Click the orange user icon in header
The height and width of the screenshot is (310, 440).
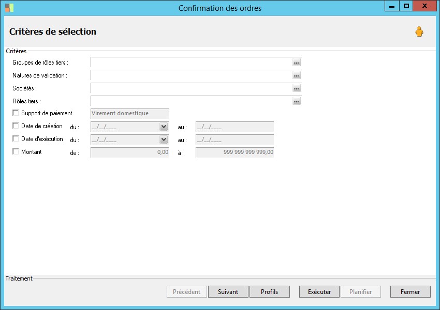coord(419,32)
